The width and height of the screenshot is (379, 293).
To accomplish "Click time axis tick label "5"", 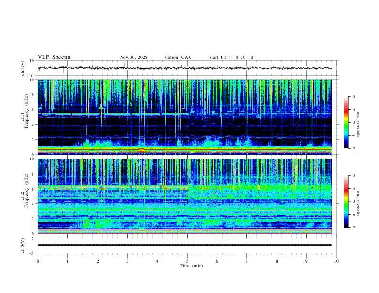I will 187,261.
